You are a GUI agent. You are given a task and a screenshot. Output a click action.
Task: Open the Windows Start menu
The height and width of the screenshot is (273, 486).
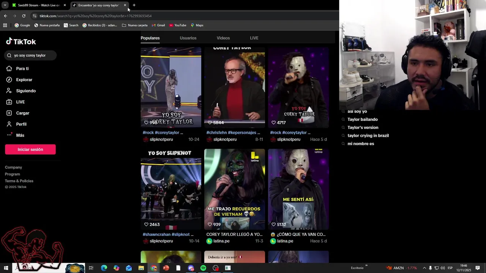[x=6, y=268]
